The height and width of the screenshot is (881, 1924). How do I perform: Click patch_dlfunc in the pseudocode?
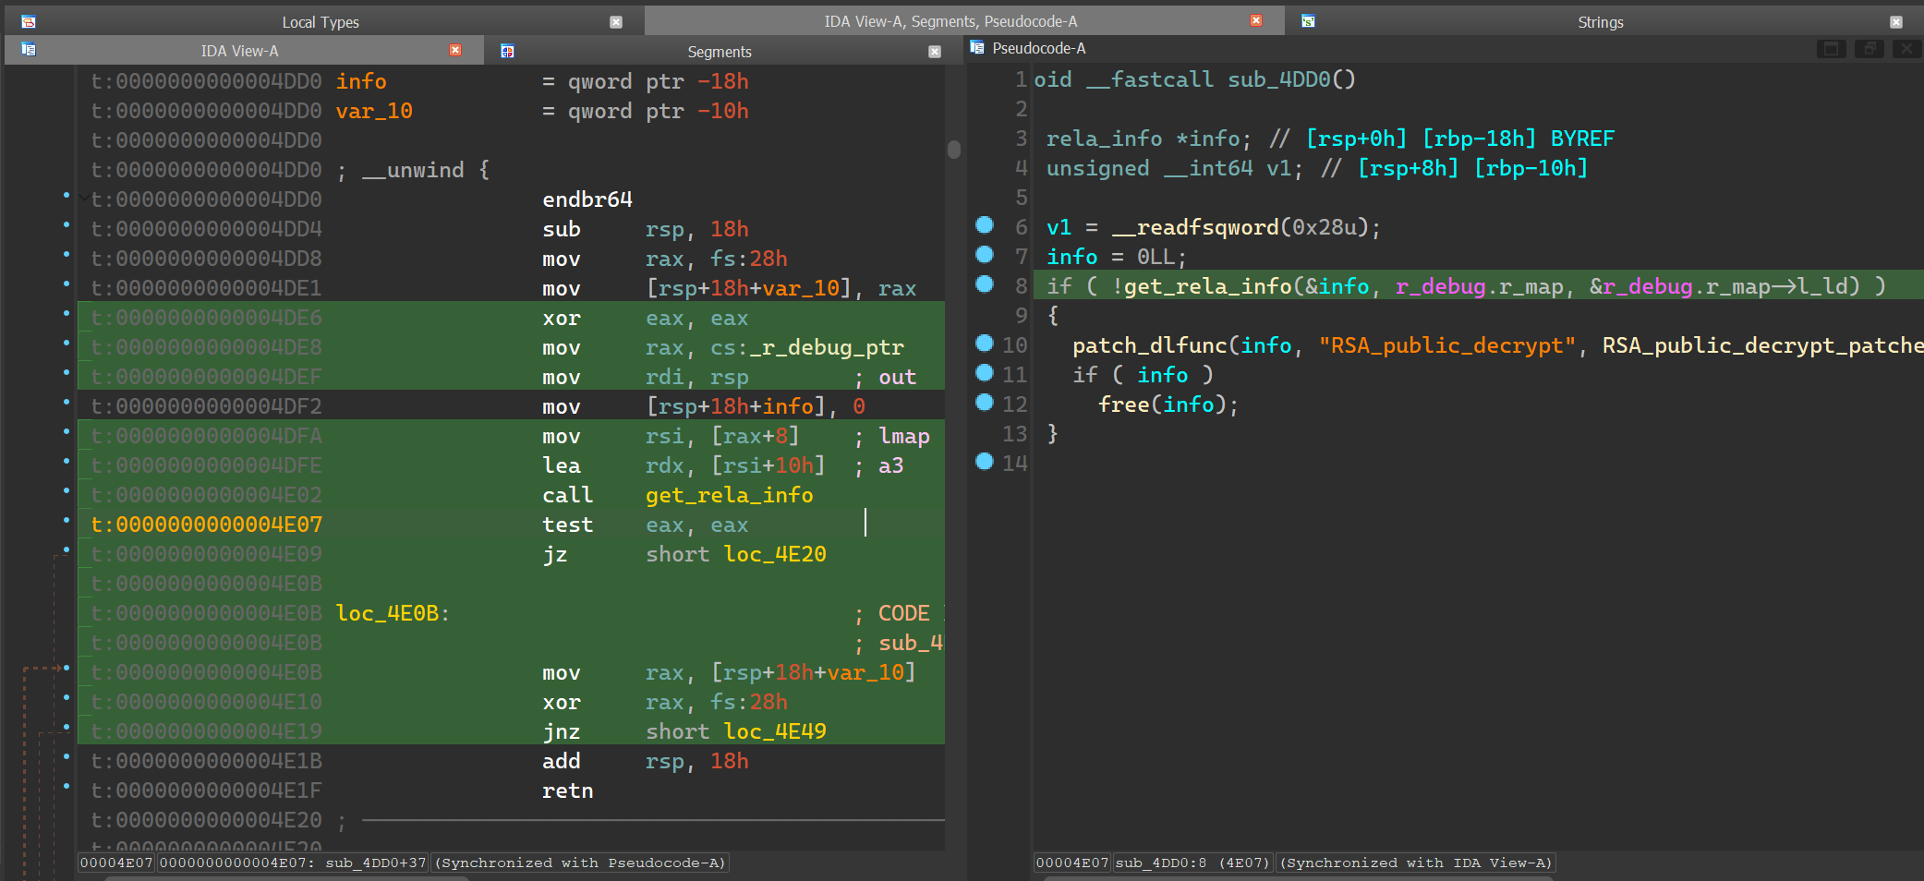1149,345
